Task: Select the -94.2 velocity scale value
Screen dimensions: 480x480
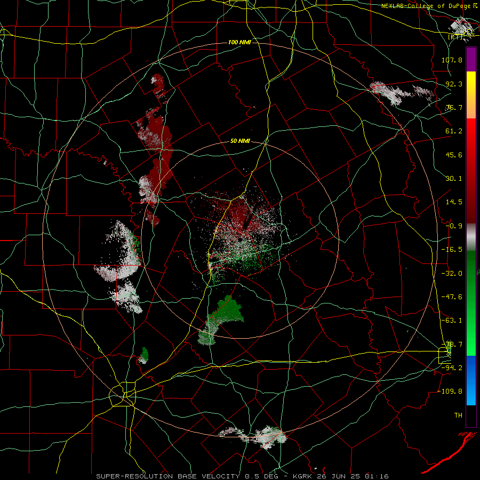Action: [x=452, y=368]
